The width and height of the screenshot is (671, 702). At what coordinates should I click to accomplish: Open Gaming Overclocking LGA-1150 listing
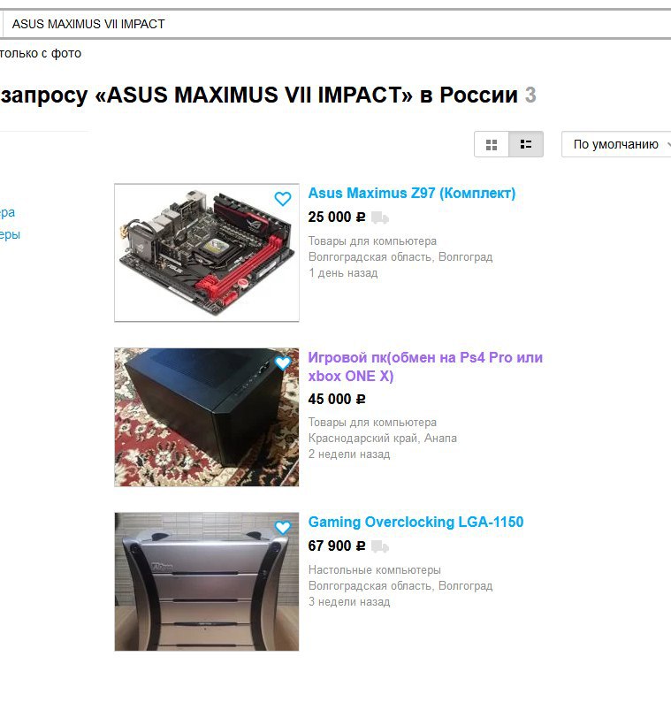416,522
